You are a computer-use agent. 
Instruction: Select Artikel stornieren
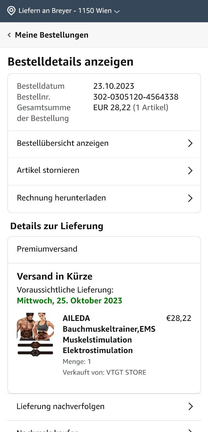coord(48,170)
